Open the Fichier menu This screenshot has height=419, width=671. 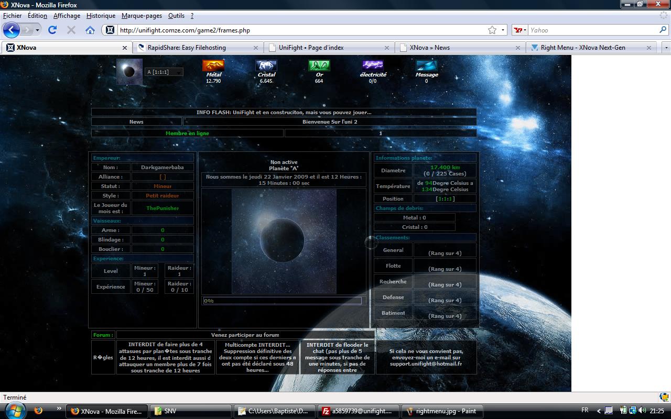(x=13, y=16)
